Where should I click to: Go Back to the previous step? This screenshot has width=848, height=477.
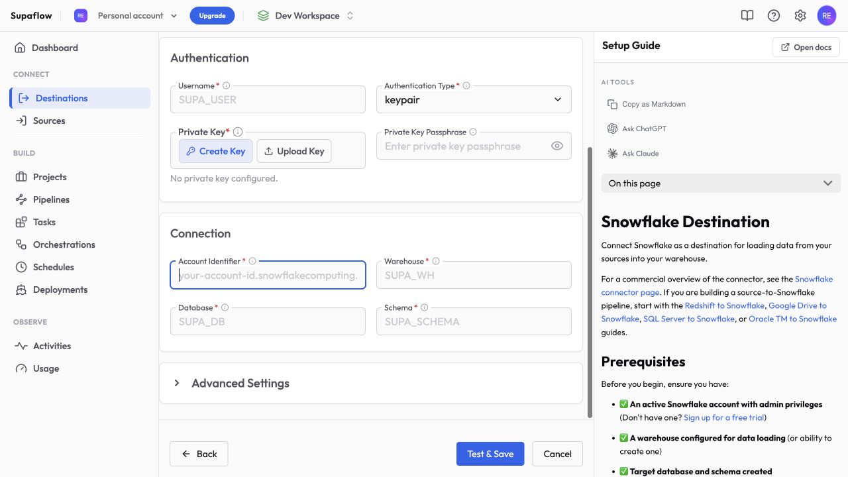(x=199, y=454)
